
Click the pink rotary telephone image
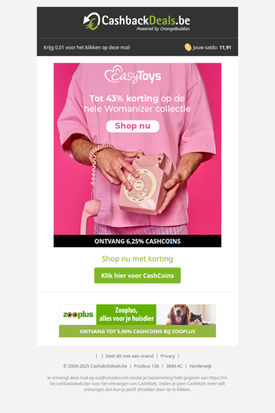point(146,183)
